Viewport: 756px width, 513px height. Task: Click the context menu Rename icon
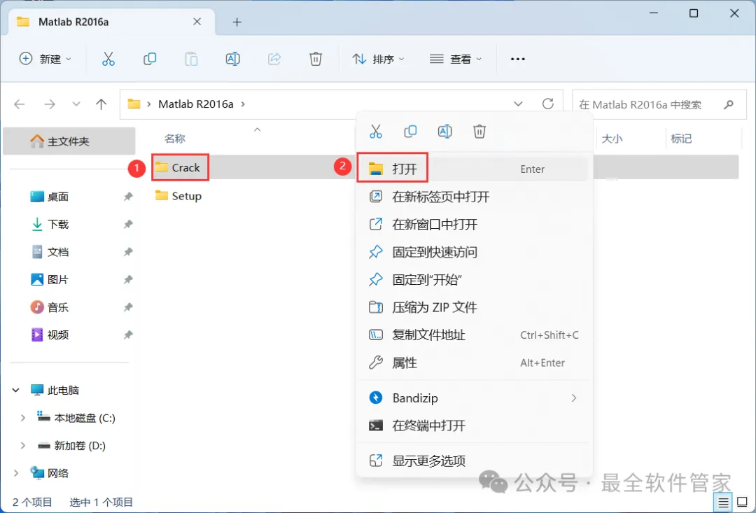(444, 131)
